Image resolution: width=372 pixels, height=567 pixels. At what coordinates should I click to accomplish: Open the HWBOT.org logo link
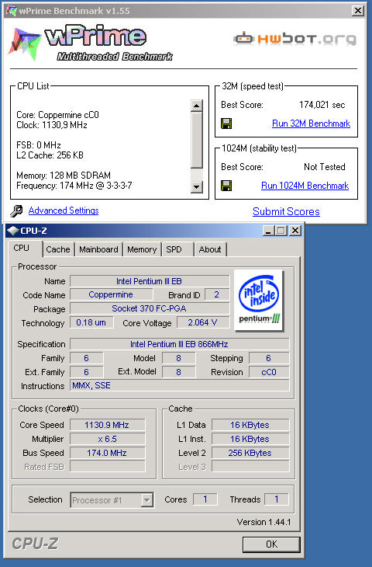(294, 39)
